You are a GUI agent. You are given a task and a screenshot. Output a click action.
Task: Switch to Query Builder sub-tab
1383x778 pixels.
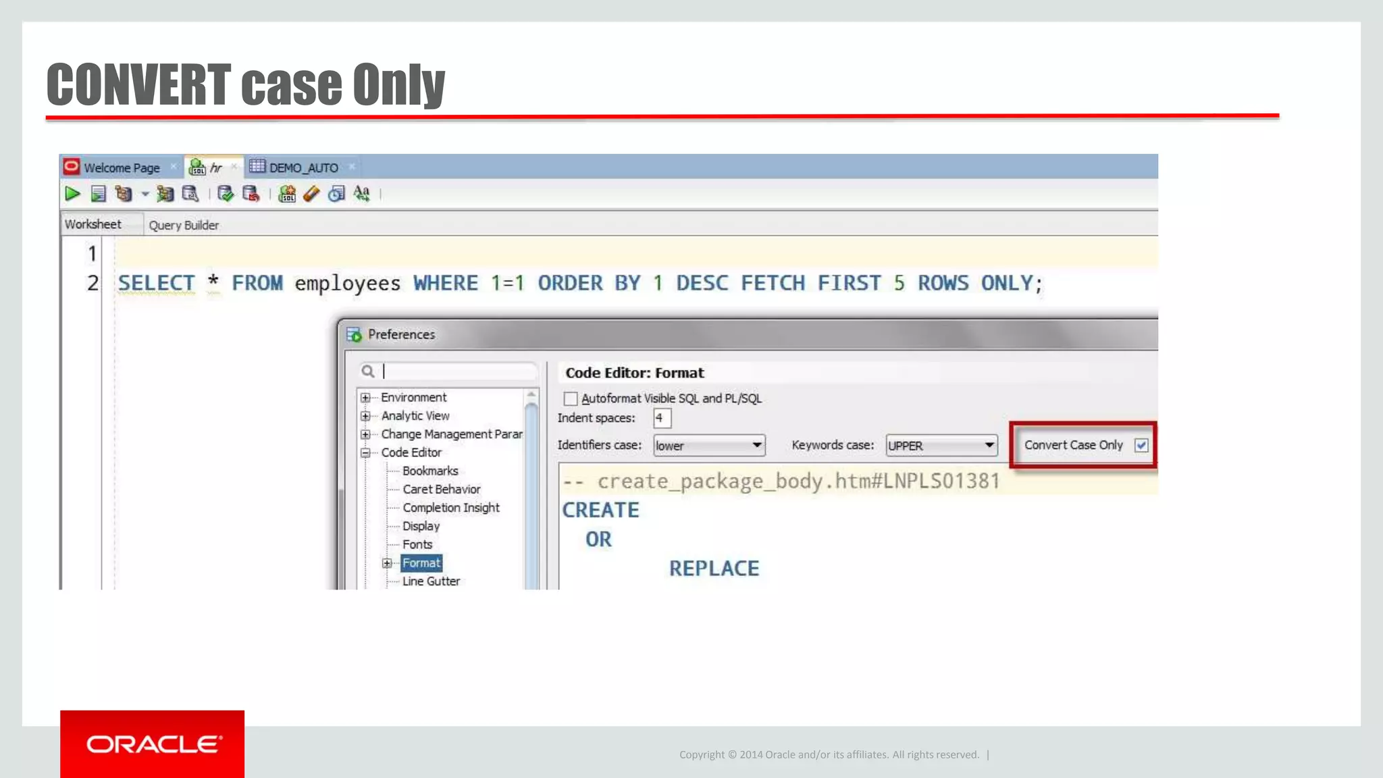pos(184,226)
